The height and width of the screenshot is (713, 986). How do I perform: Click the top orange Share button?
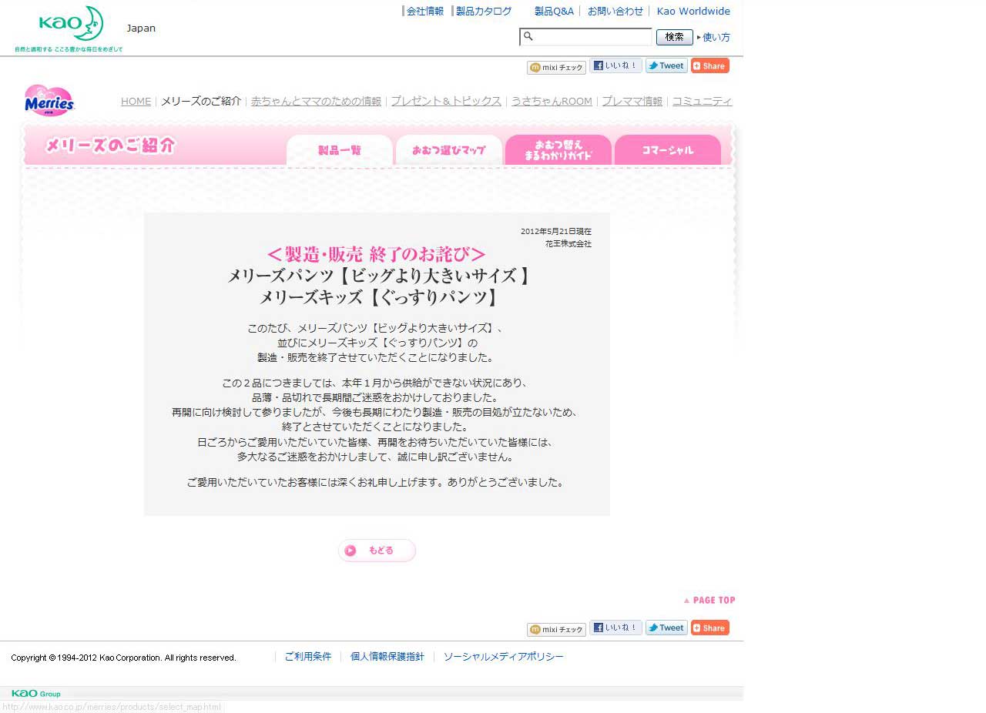pyautogui.click(x=709, y=66)
